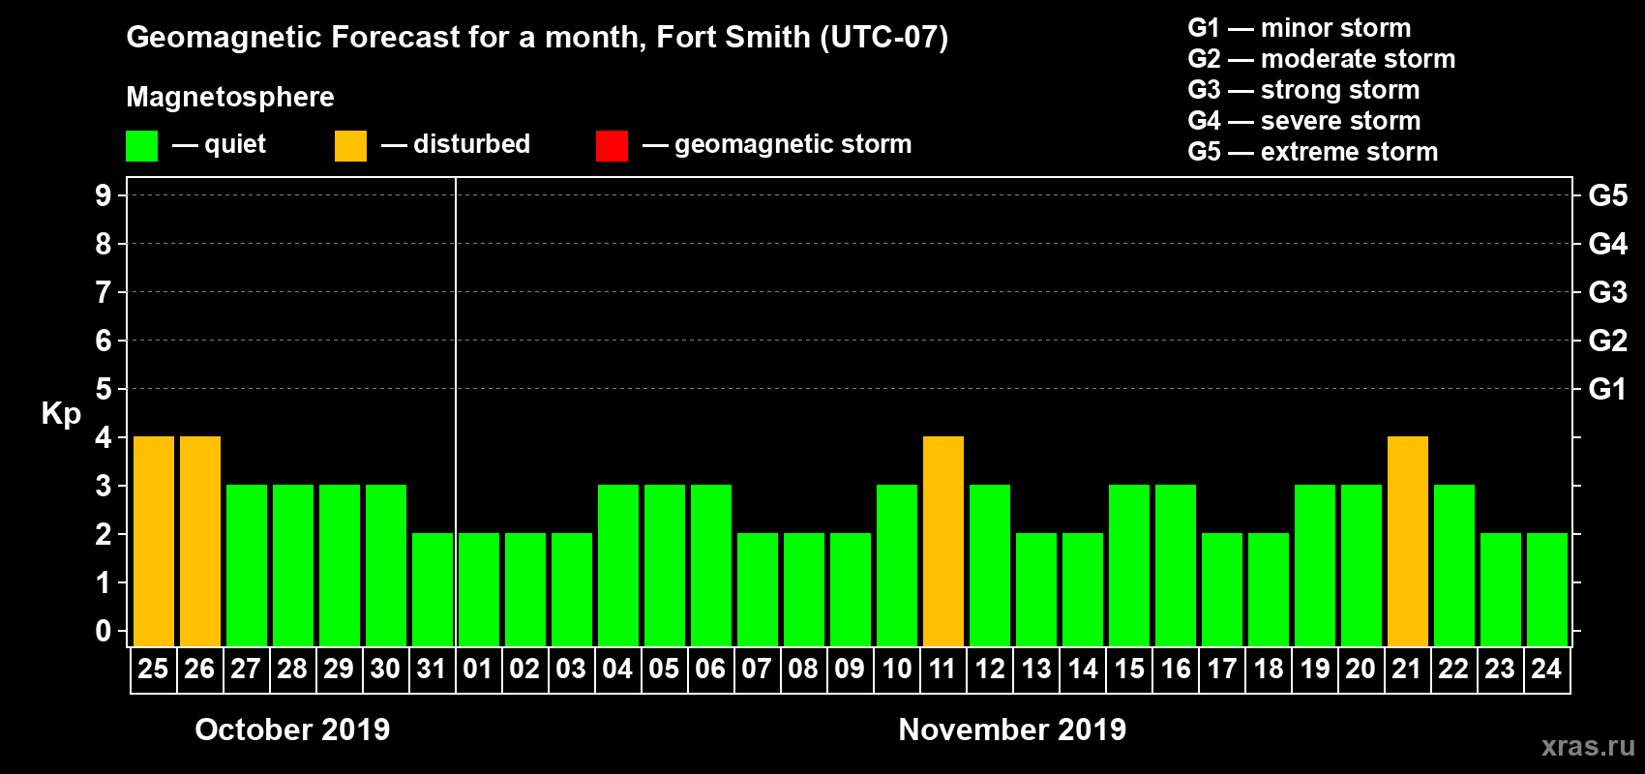Click the 'October 2019' month label

tap(292, 729)
